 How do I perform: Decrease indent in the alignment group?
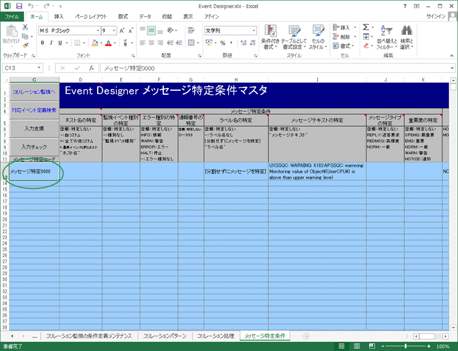[170, 43]
